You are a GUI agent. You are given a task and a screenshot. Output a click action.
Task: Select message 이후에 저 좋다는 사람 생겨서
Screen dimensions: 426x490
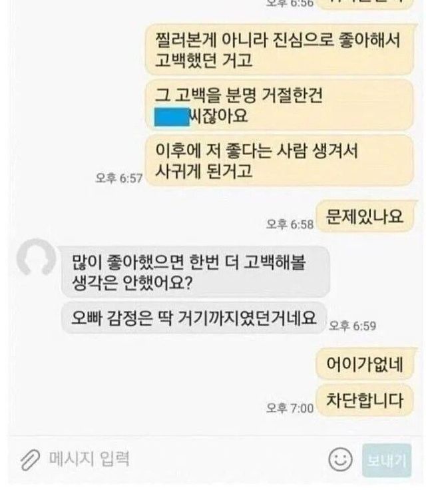pos(280,160)
